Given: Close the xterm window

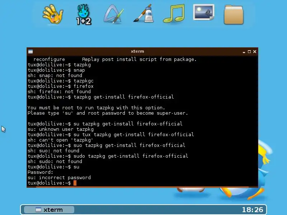Looking at the screenshot, I should [255, 52].
